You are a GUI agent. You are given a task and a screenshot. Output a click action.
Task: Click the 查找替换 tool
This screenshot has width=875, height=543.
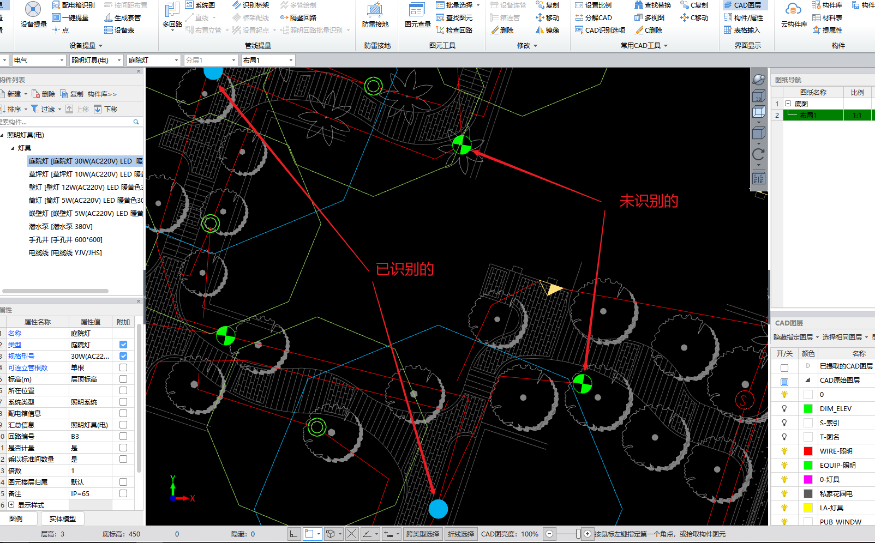[x=652, y=5]
